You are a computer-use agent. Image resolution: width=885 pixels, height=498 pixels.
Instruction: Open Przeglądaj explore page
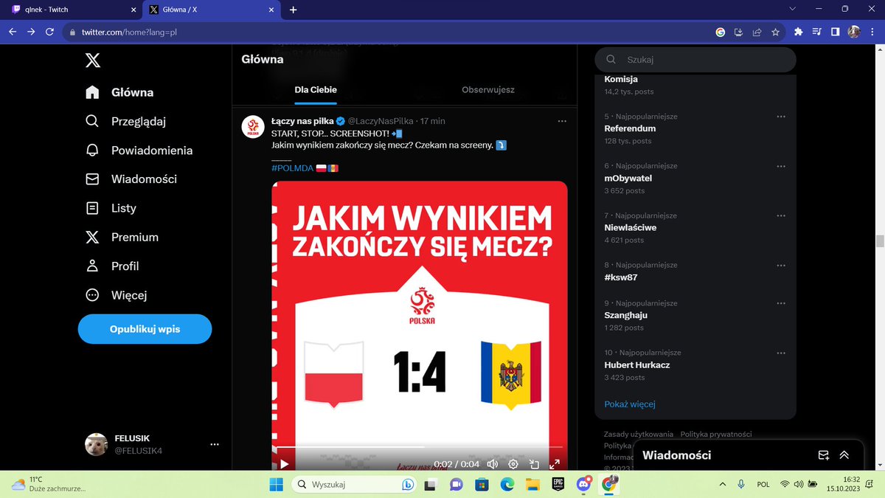tap(125, 121)
